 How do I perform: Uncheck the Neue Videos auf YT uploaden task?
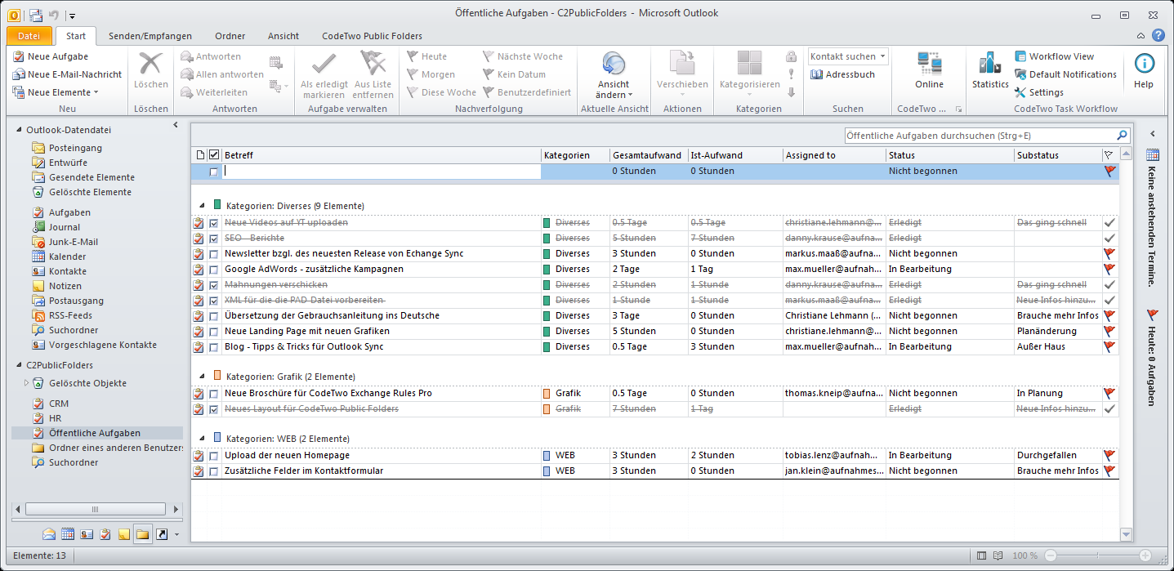click(x=214, y=222)
